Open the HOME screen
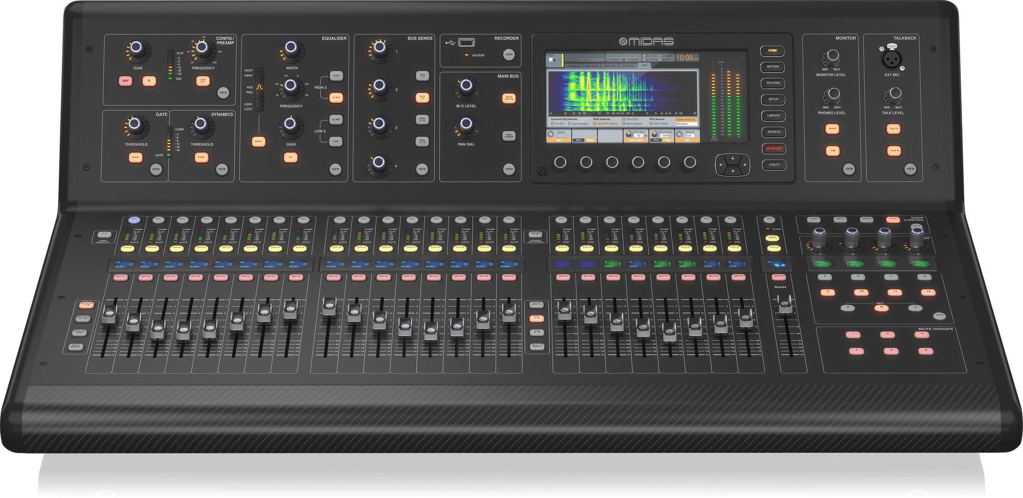The width and height of the screenshot is (1023, 498). tap(773, 51)
